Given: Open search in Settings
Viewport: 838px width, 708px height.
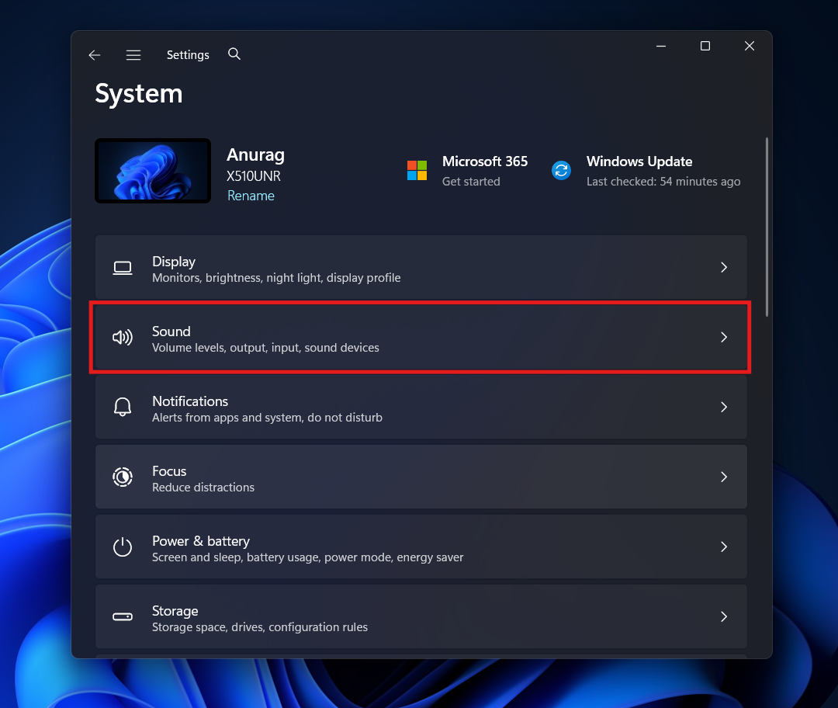Looking at the screenshot, I should pyautogui.click(x=234, y=54).
